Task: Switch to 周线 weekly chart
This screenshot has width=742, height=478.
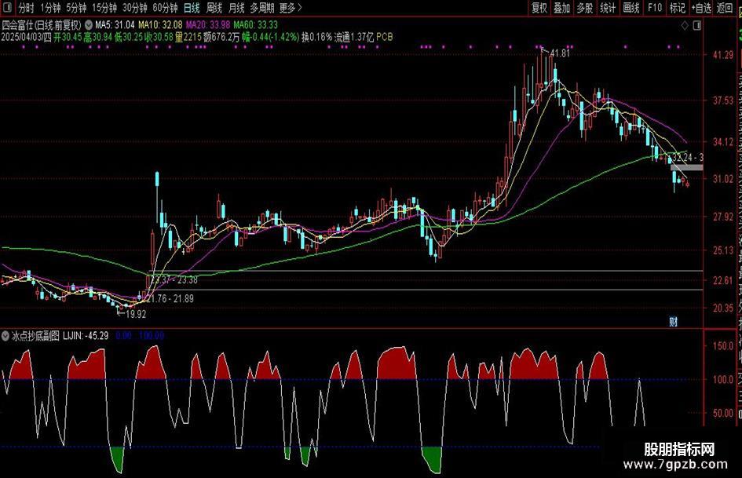Action: pos(214,8)
